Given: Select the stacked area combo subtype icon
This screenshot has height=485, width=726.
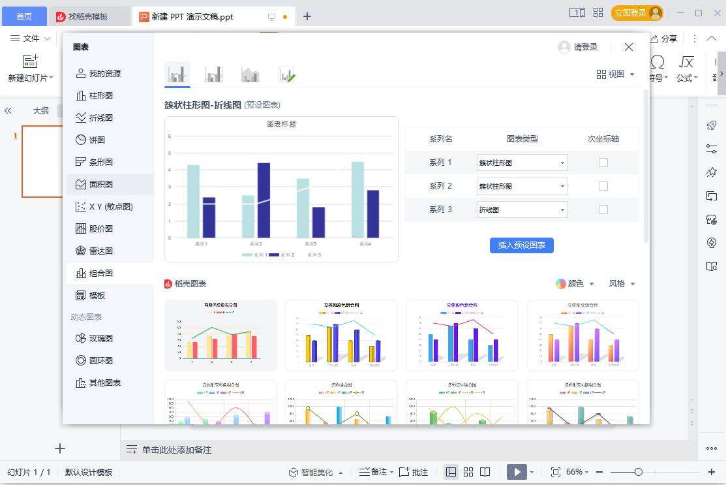Looking at the screenshot, I should point(250,74).
